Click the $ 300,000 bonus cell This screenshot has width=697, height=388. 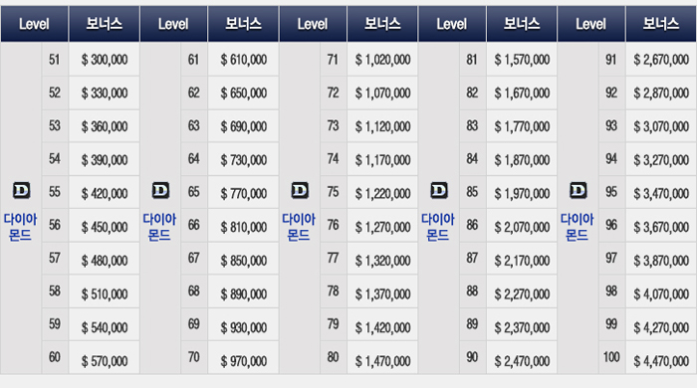104,60
